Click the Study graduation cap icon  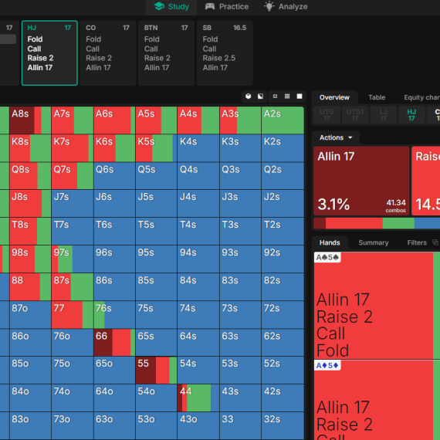click(159, 6)
